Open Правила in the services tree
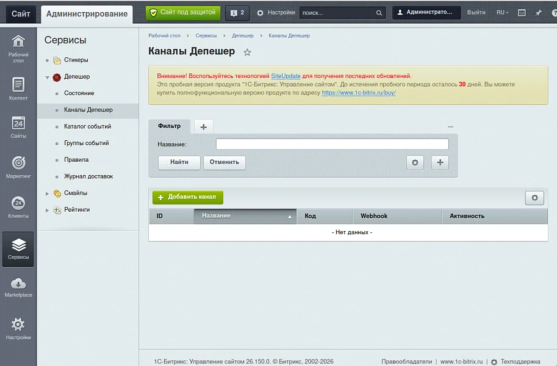This screenshot has width=557, height=366. coord(76,160)
